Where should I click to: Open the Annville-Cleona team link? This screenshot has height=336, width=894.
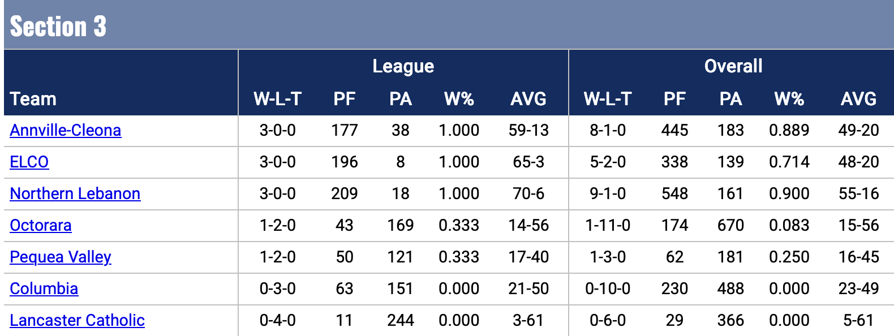tap(65, 131)
